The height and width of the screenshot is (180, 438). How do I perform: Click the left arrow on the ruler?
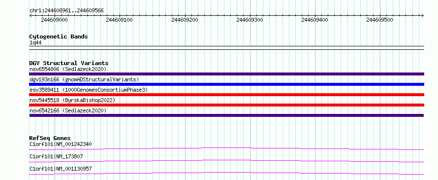pyautogui.click(x=31, y=15)
